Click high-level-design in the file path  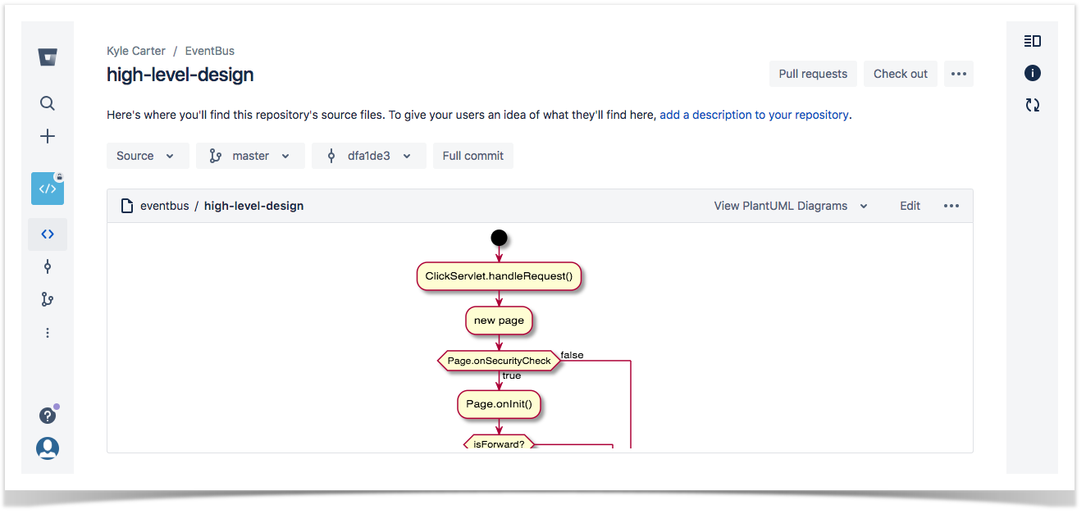click(x=254, y=206)
